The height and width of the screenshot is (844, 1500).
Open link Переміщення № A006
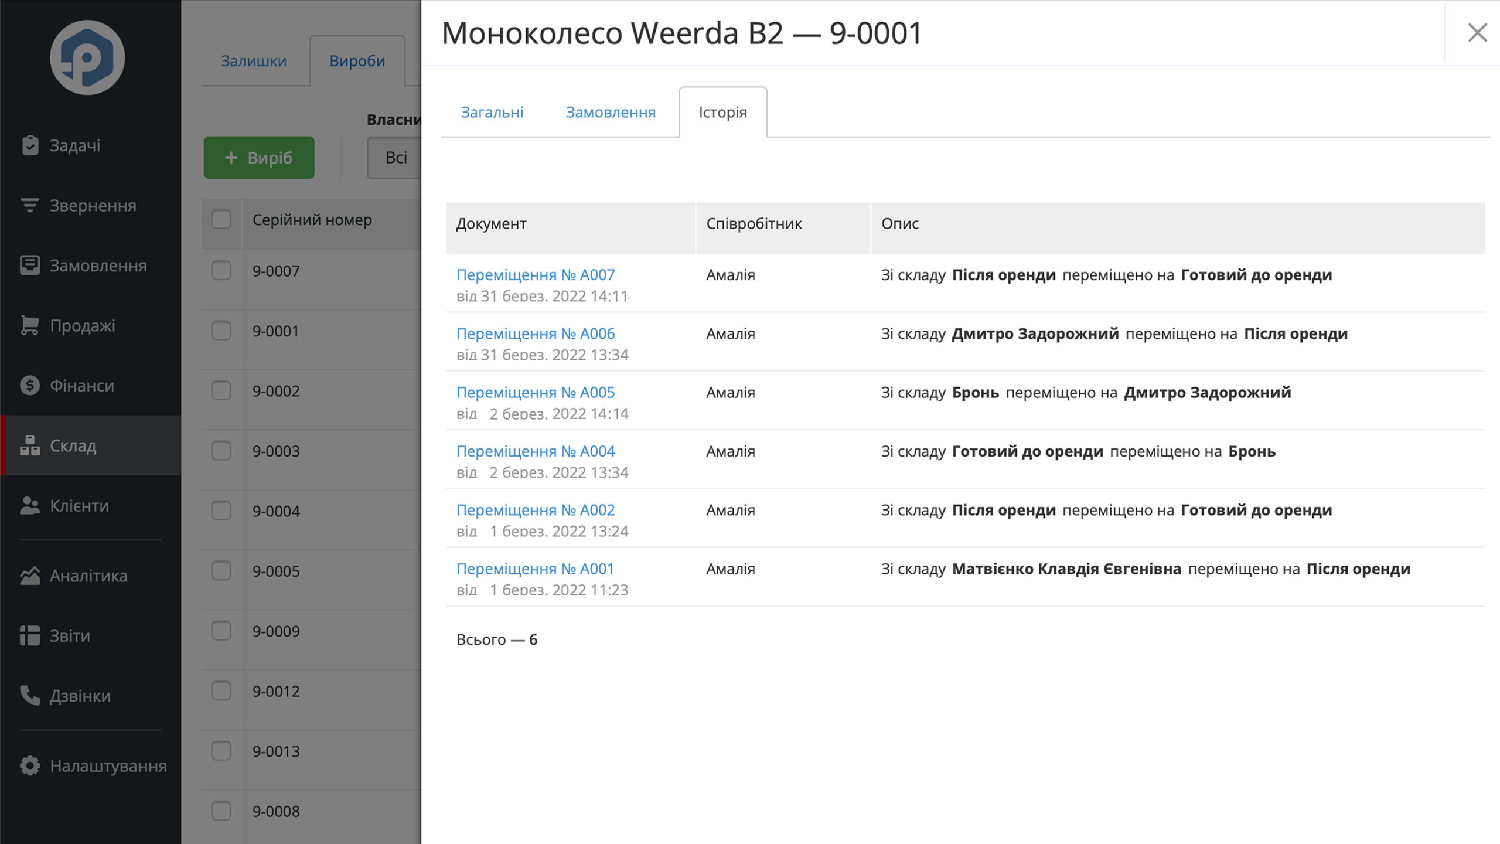tap(536, 333)
